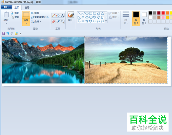Click the New file icon in quick access toolbar

click(x=16, y=33)
